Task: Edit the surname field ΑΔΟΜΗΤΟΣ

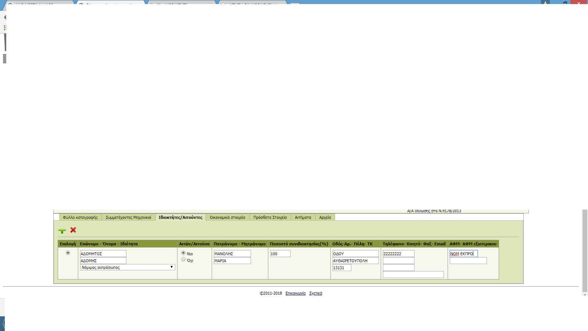Action: (103, 254)
